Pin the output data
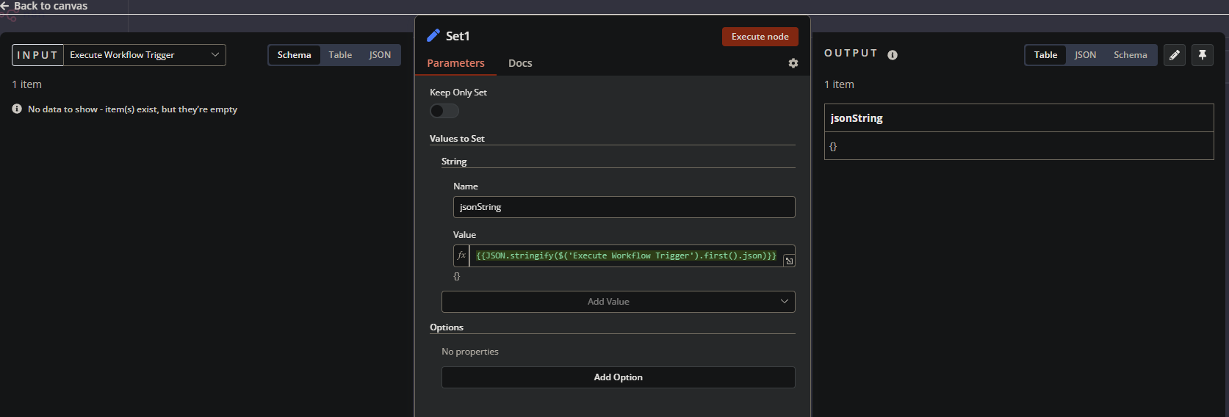This screenshot has height=417, width=1229. (1203, 55)
